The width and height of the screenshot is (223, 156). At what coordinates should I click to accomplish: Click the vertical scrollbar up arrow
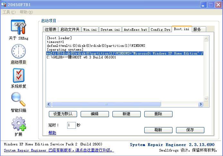pyautogui.click(x=206, y=39)
